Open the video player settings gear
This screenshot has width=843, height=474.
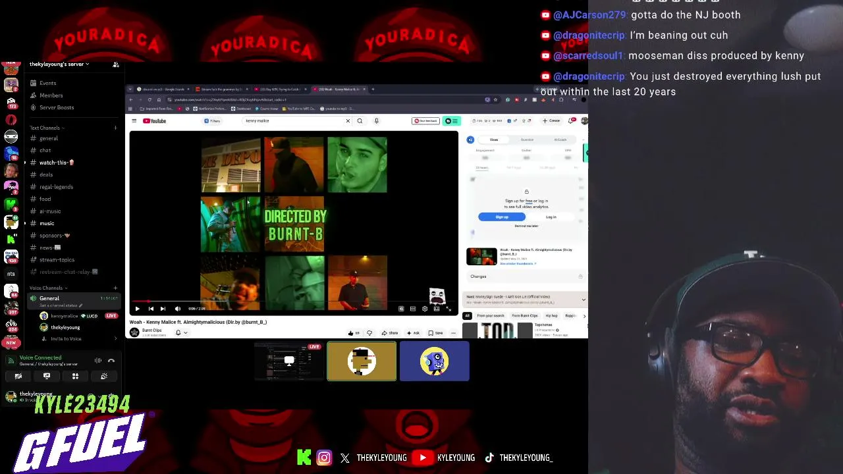tap(425, 308)
